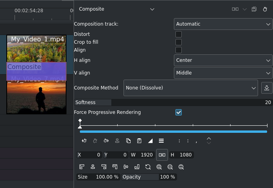Click the keyframe ruler line

click(173, 125)
